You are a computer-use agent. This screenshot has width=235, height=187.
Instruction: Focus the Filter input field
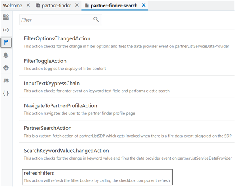[60, 20]
